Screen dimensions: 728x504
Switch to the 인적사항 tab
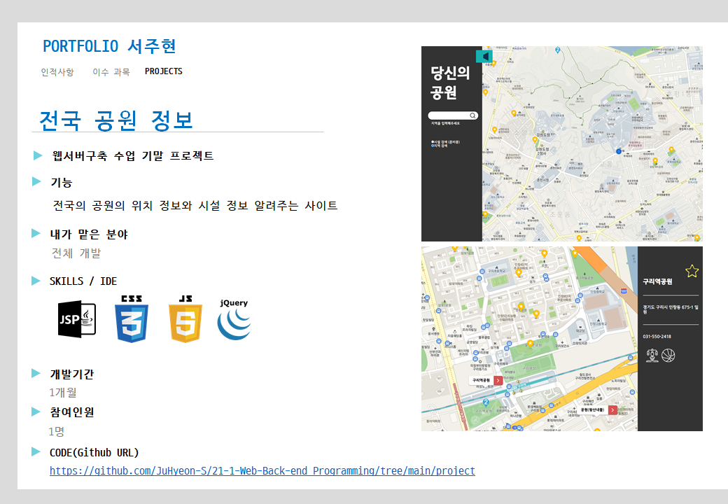pos(57,72)
